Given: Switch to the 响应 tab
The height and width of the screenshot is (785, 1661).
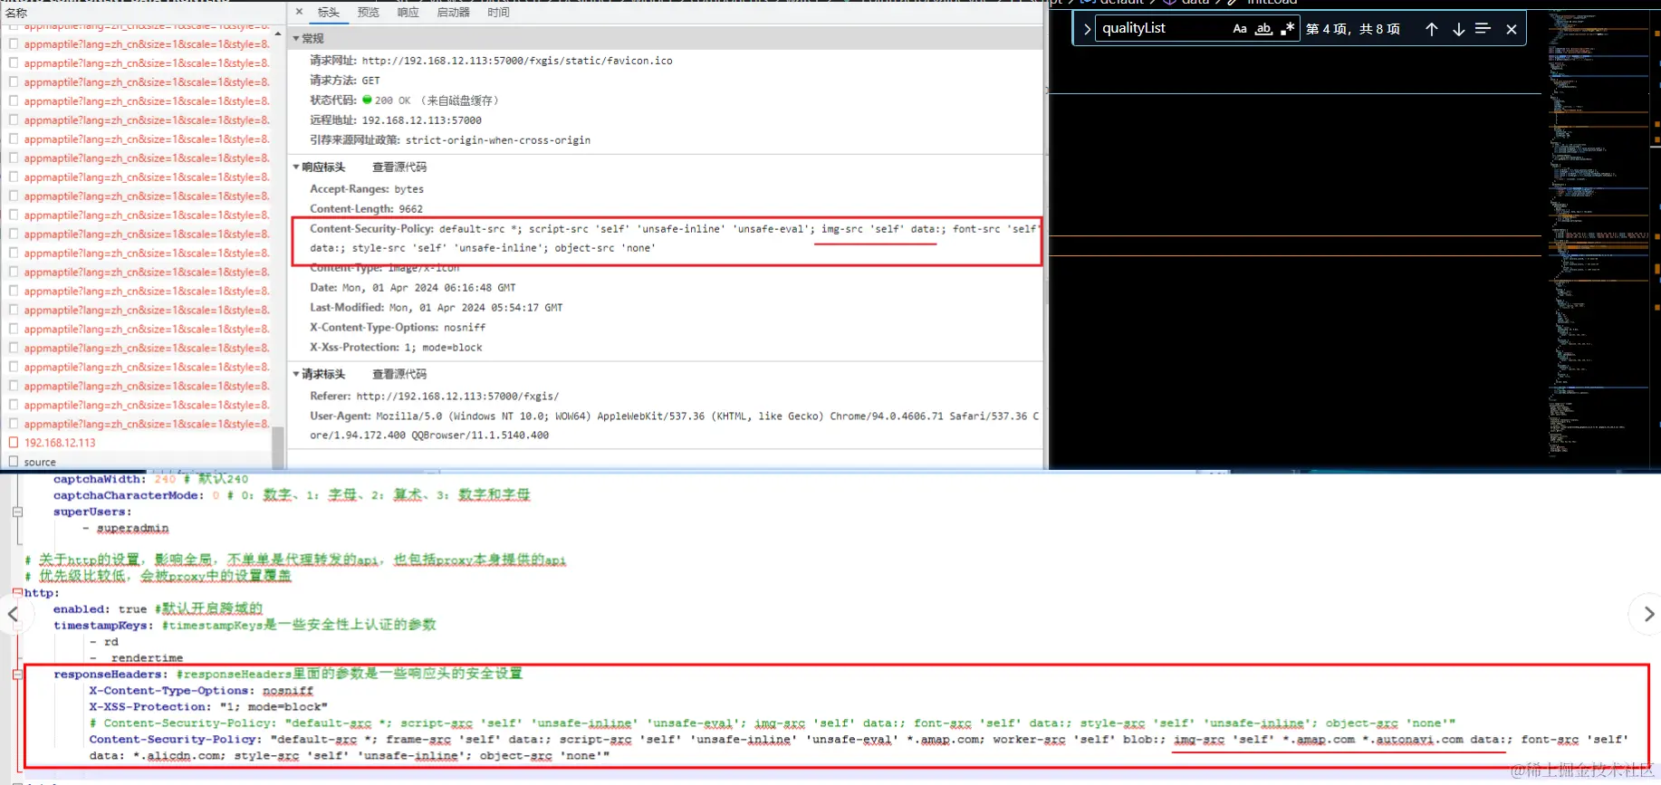Looking at the screenshot, I should point(408,13).
